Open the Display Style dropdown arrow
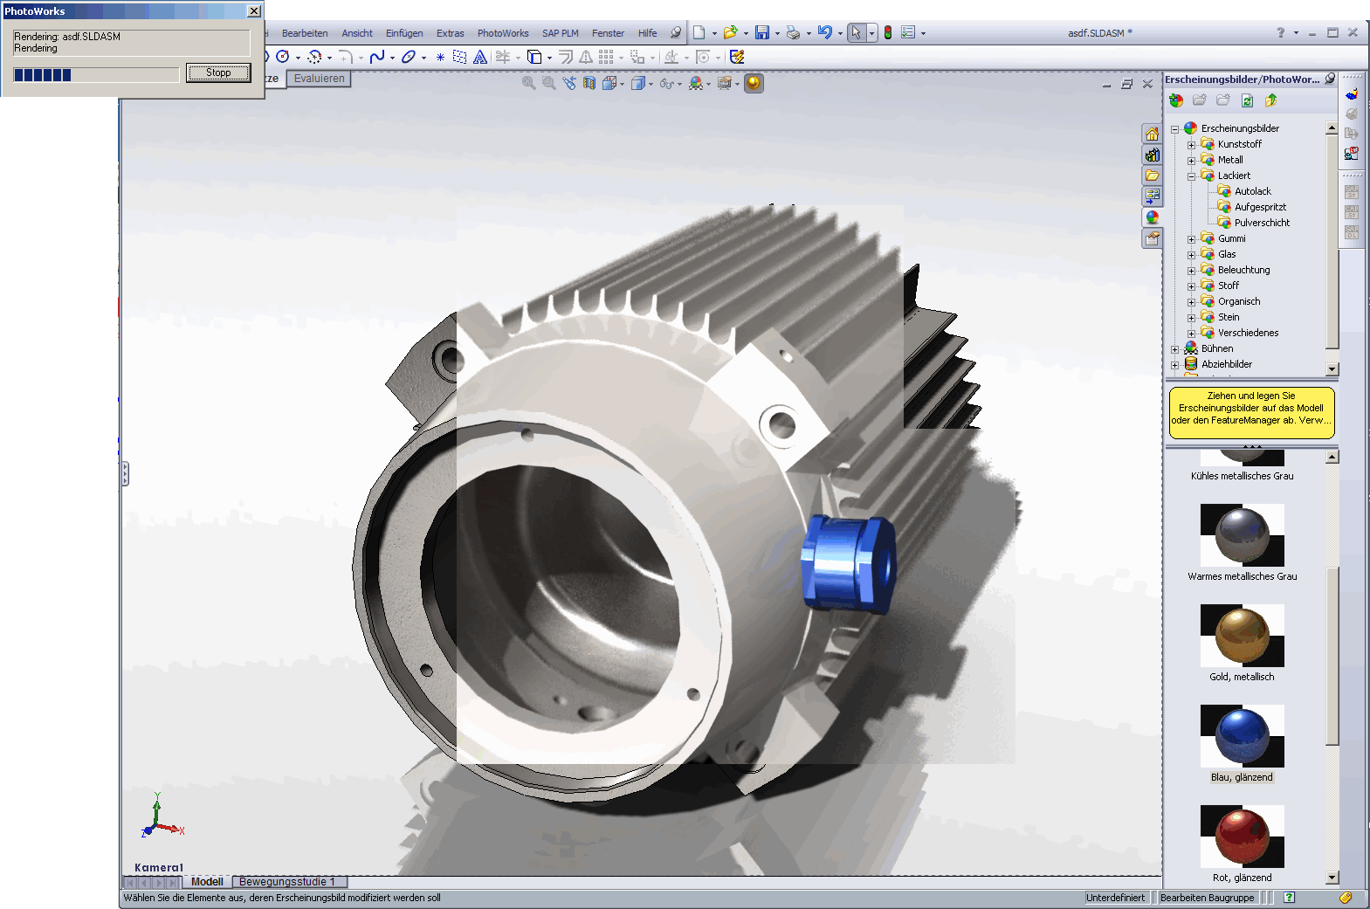1370x909 pixels. 651,84
